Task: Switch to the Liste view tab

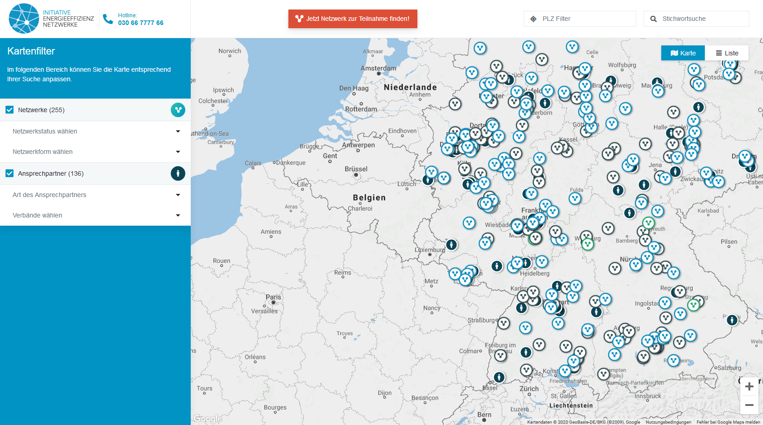Action: [727, 53]
